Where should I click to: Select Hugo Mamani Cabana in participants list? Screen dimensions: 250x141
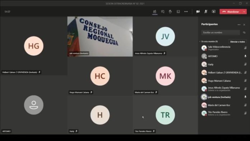[x=224, y=81]
